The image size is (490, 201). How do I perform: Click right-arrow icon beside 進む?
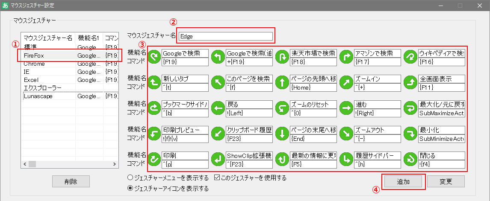click(x=347, y=109)
